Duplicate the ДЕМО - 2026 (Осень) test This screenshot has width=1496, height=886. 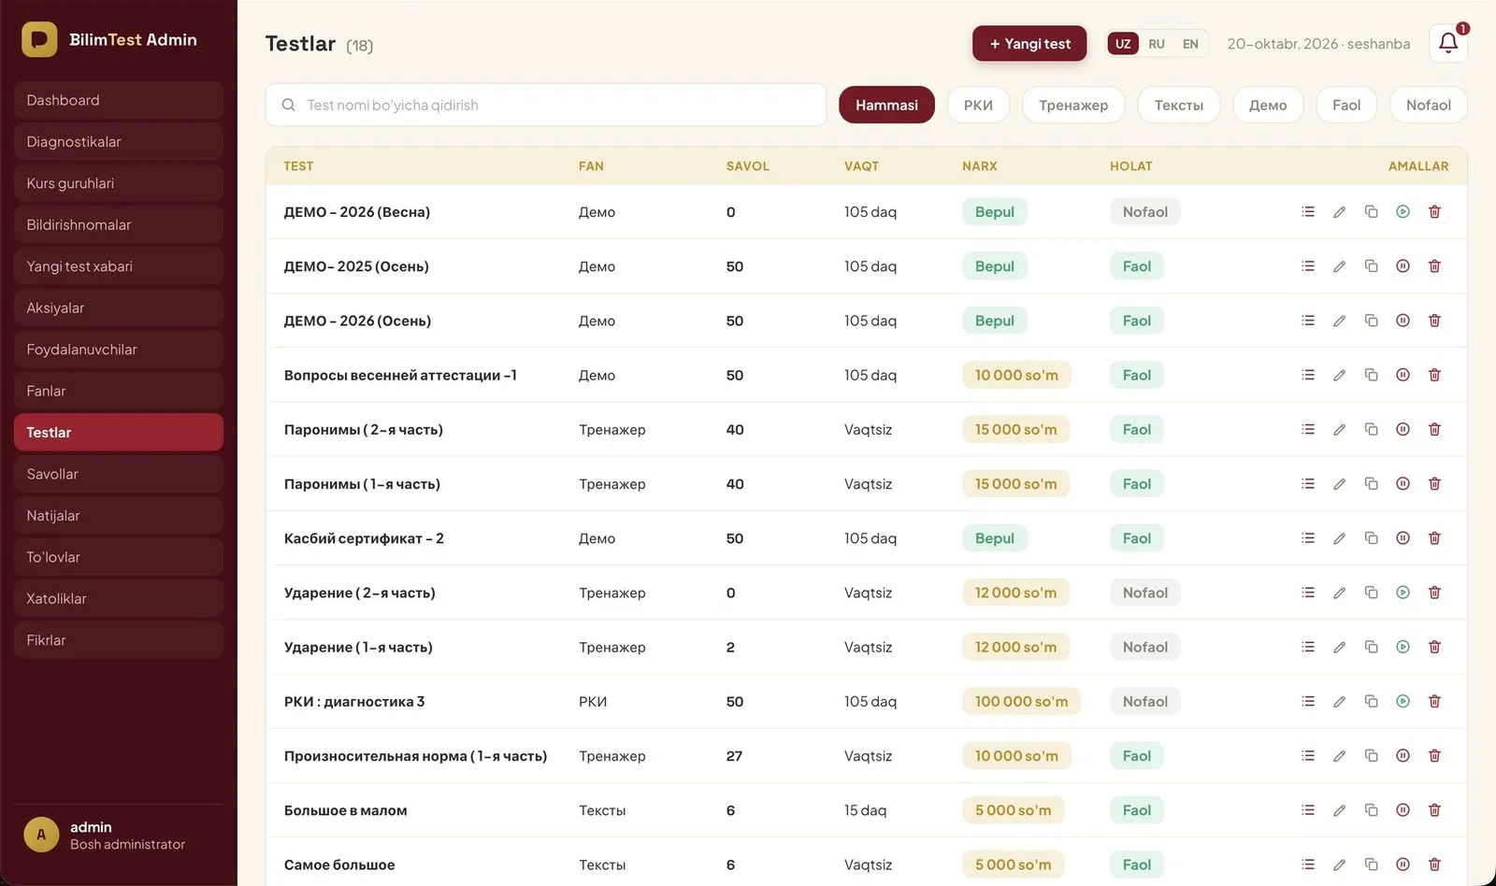[x=1371, y=321]
